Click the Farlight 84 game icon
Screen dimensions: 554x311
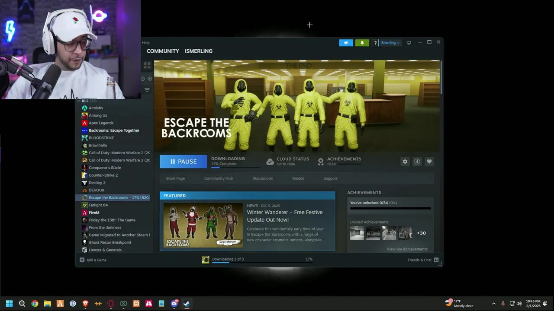click(85, 205)
